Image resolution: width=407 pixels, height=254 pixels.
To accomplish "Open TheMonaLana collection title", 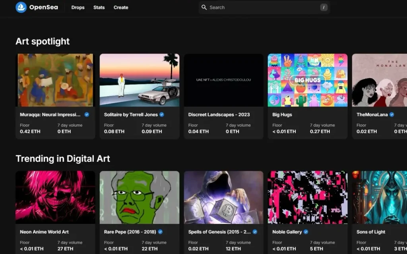I will [372, 115].
